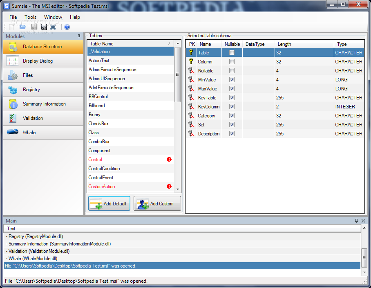
Task: Click the DataType column header
Action: click(259, 44)
